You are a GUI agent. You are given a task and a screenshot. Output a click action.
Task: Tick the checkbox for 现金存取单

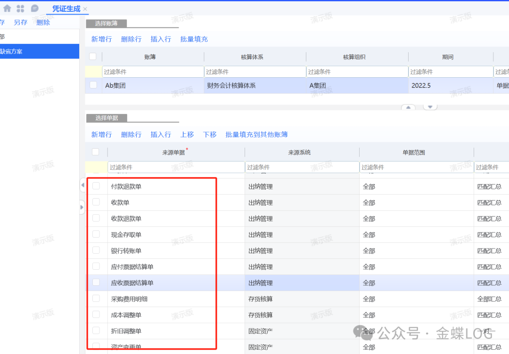tap(96, 234)
